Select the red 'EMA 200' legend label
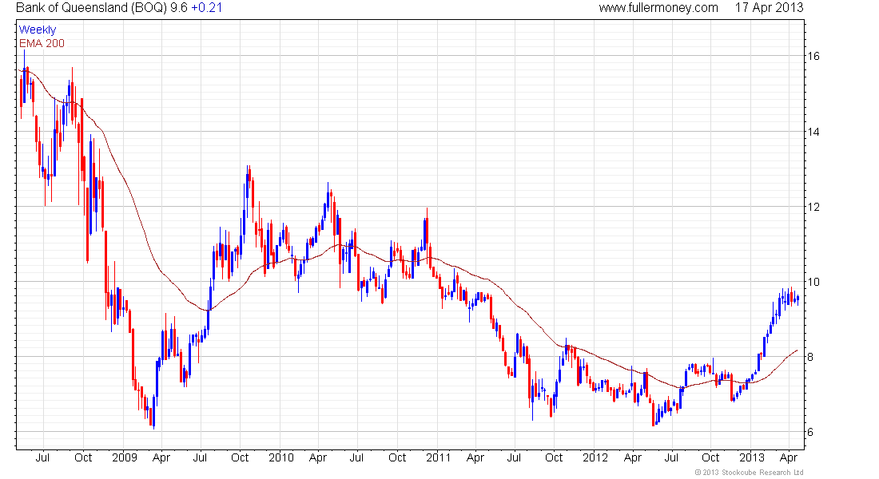 (42, 43)
